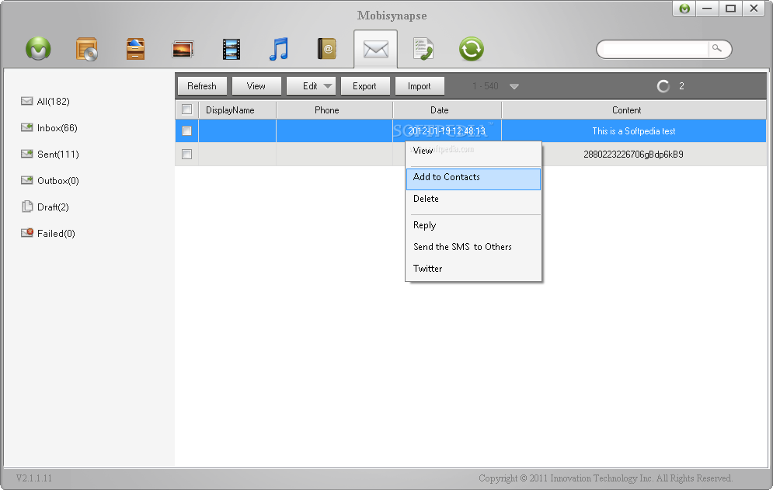Select the All(182) folder
Image resolution: width=773 pixels, height=490 pixels.
click(x=45, y=101)
